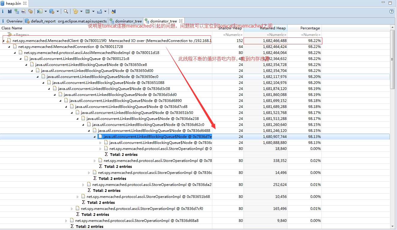397x230 pixels.
Task: Switch to the Overview tab
Action: point(14,21)
